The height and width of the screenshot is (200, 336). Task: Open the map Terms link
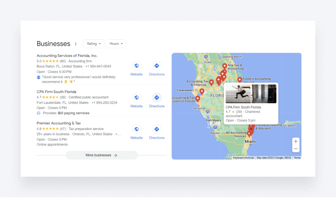click(297, 158)
